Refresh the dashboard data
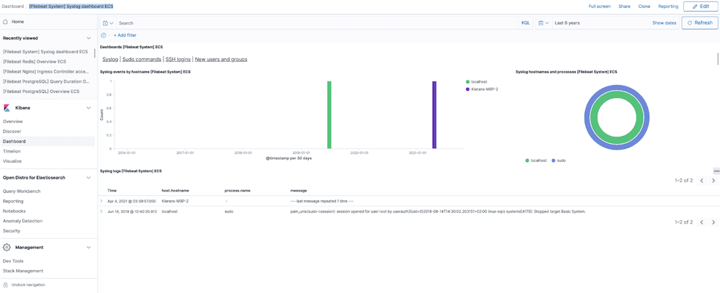 point(699,23)
